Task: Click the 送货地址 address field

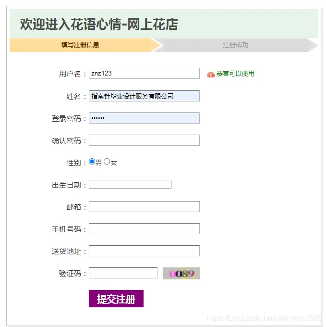Action: coord(144,251)
